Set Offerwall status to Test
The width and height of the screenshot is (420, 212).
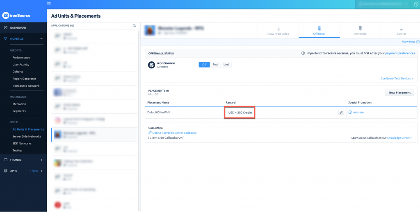(215, 64)
